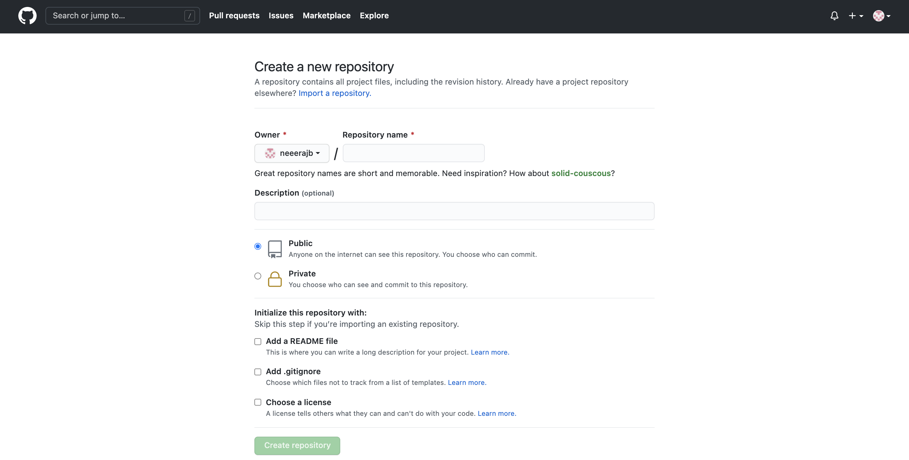Focus the Repository name field

(413, 153)
